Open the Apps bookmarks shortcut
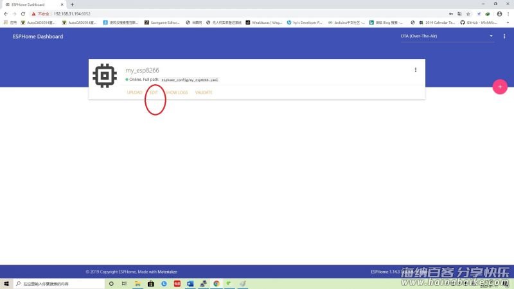Screen dimensions: 514x289 coord(10,22)
